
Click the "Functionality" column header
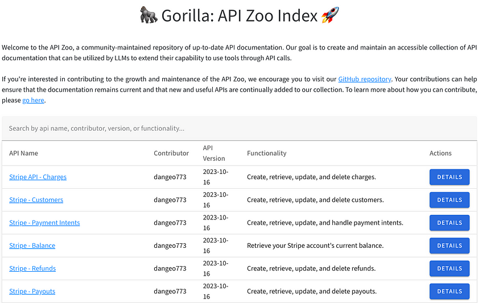click(x=267, y=153)
